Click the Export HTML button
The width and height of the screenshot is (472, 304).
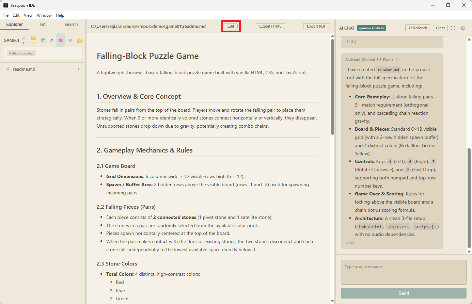(x=270, y=26)
